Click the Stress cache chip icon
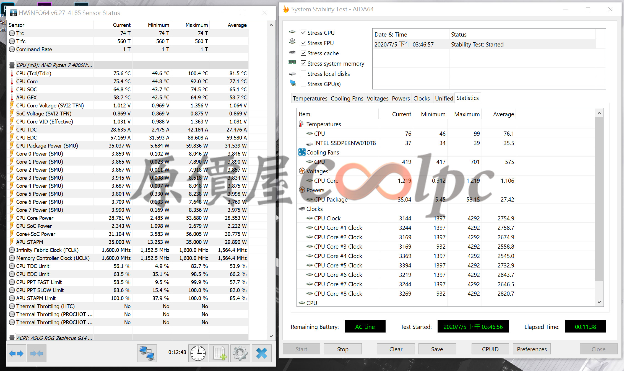Image resolution: width=624 pixels, height=371 pixels. click(292, 52)
